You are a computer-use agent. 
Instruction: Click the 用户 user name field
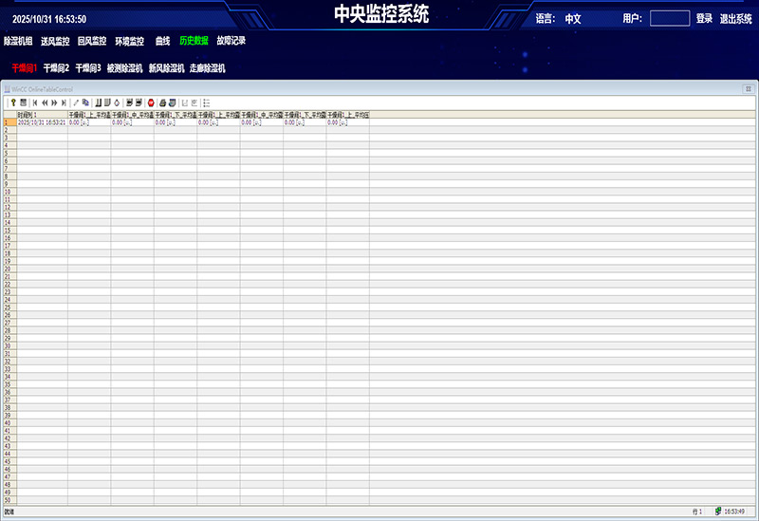click(x=669, y=18)
